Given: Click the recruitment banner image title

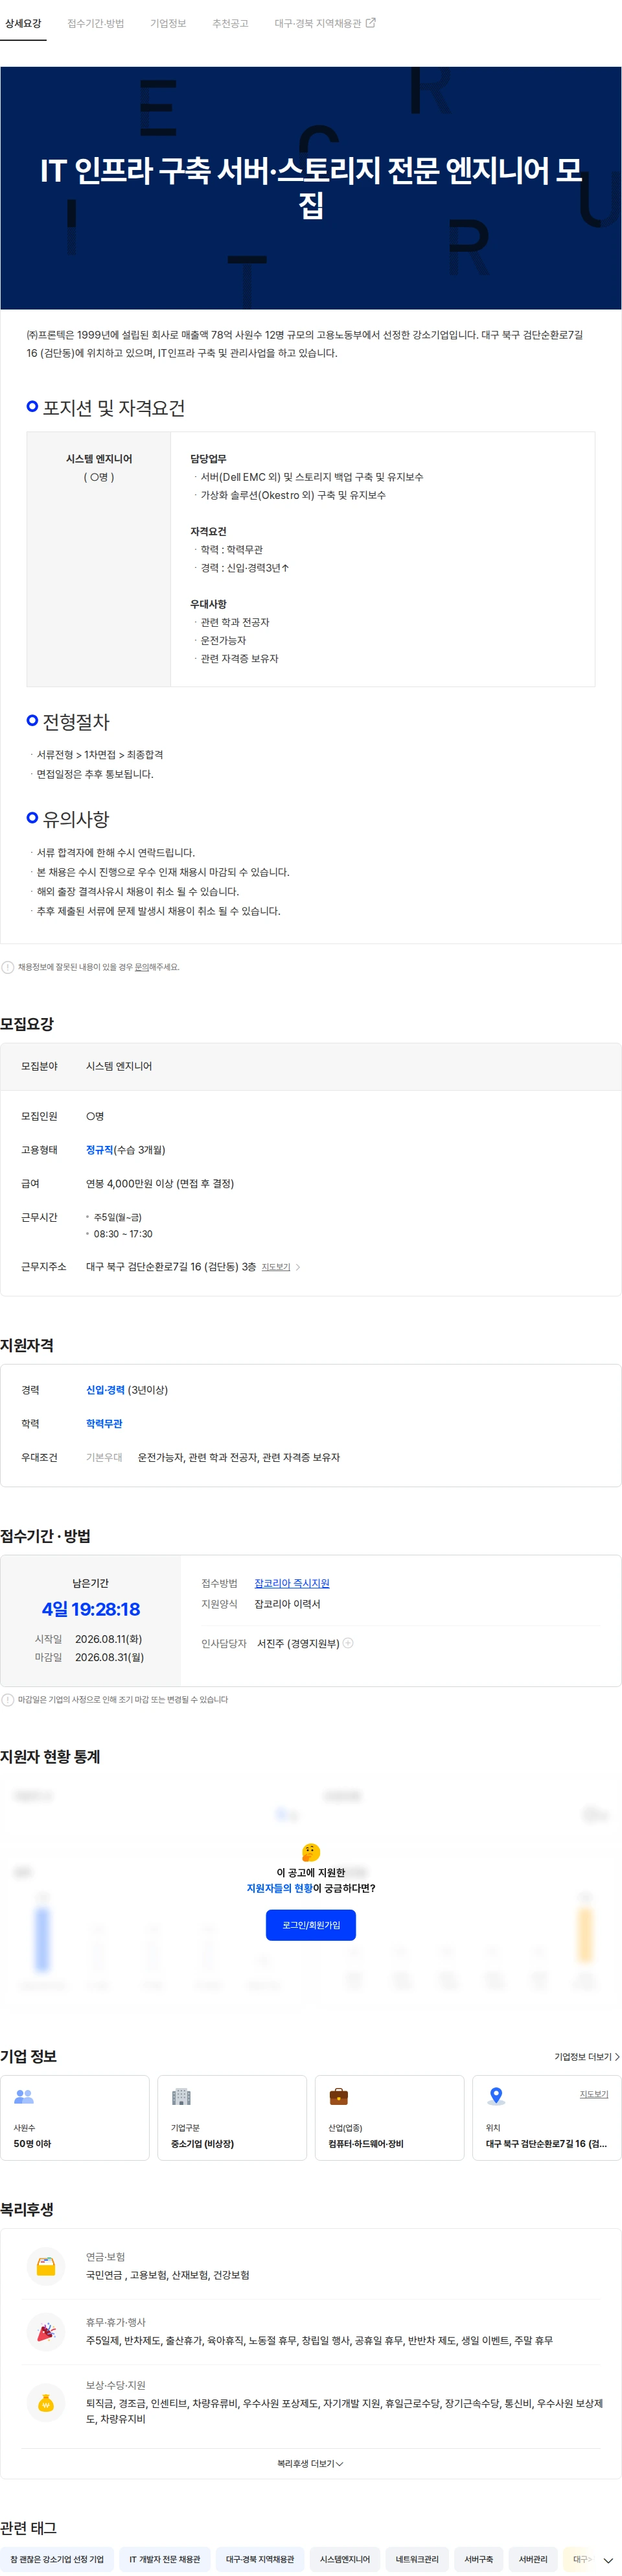Looking at the screenshot, I should (x=310, y=188).
